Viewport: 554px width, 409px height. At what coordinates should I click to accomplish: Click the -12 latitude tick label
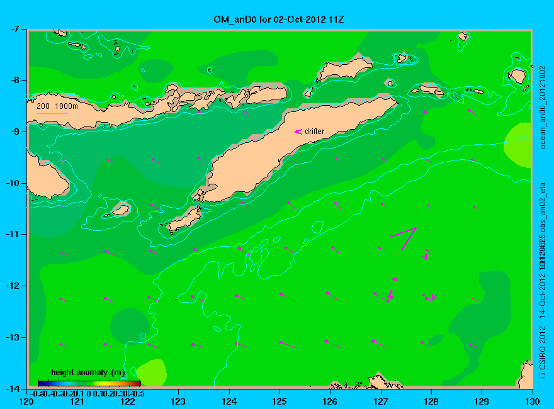coord(13,286)
